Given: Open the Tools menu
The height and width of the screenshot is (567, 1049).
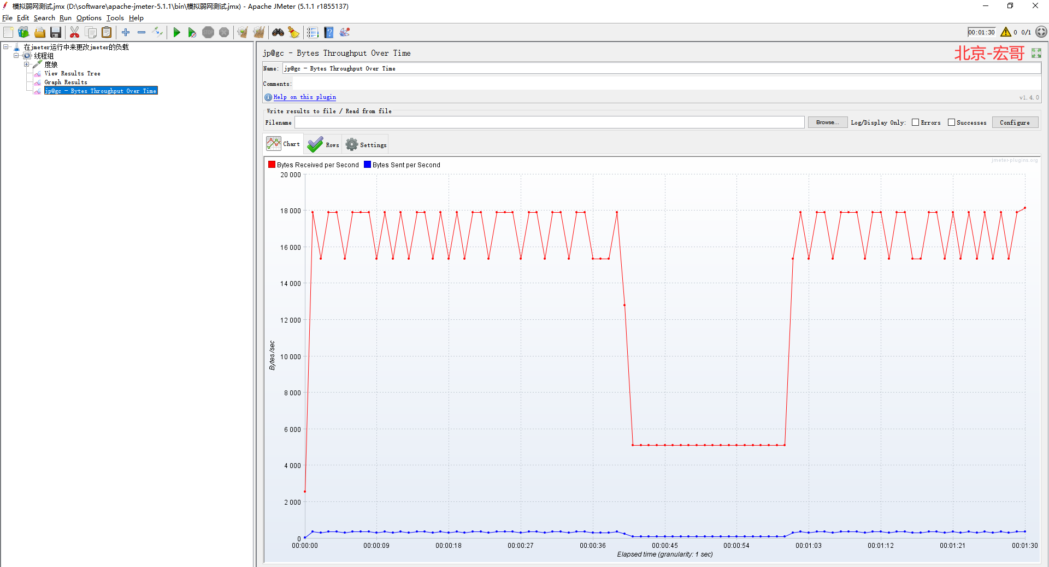Looking at the screenshot, I should (x=115, y=18).
